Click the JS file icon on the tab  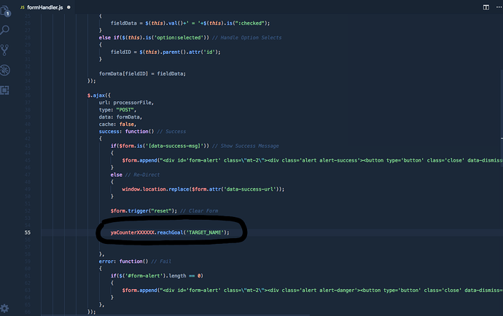tap(22, 6)
